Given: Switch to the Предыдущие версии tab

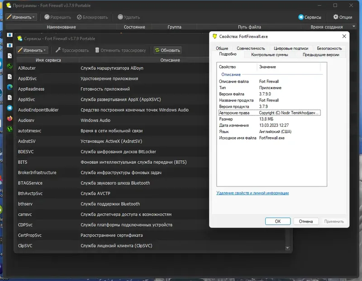Looking at the screenshot, I should (x=321, y=55).
